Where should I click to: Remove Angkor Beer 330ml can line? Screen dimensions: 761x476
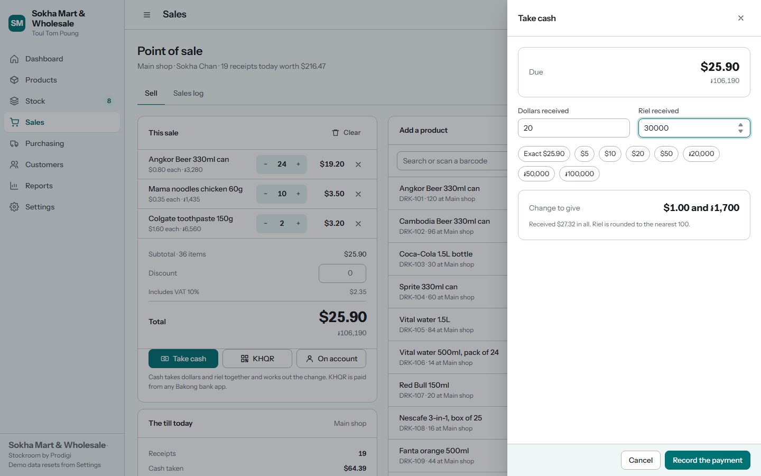click(x=358, y=164)
